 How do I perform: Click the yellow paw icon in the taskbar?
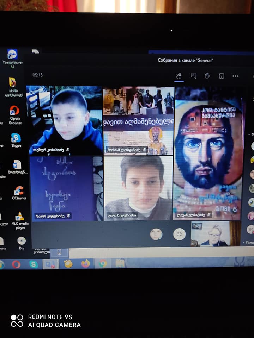tap(68, 264)
